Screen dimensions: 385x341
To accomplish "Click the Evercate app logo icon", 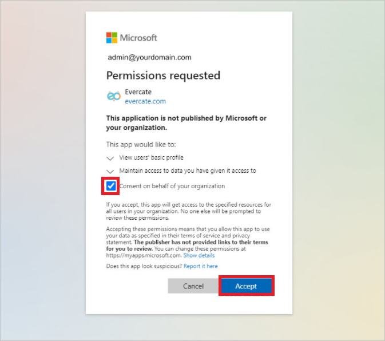I will coord(114,96).
